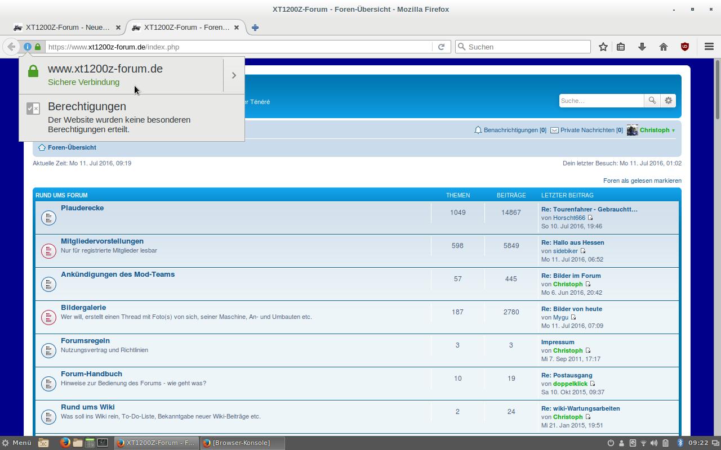Open the bookmarks list icon

click(x=621, y=47)
